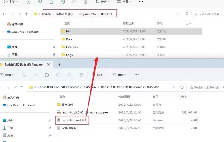Sort by 修改日期 column in upper window

point(129,24)
